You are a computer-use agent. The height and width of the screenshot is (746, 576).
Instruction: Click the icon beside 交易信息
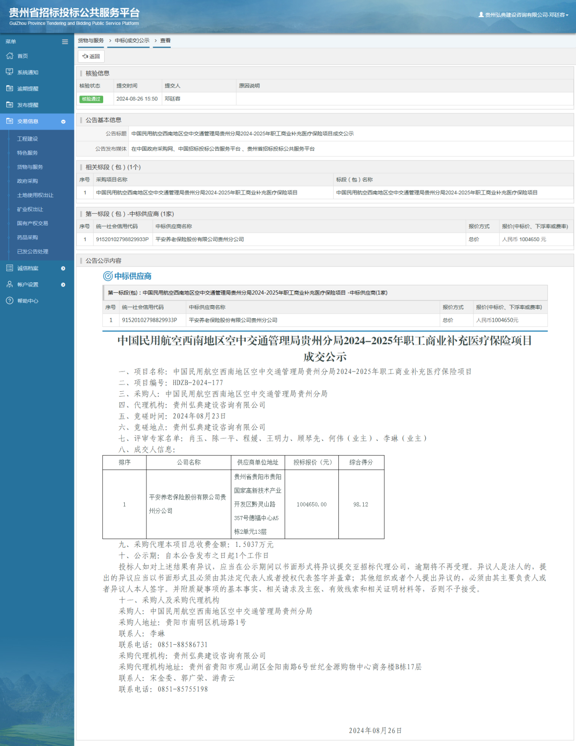[x=10, y=121]
